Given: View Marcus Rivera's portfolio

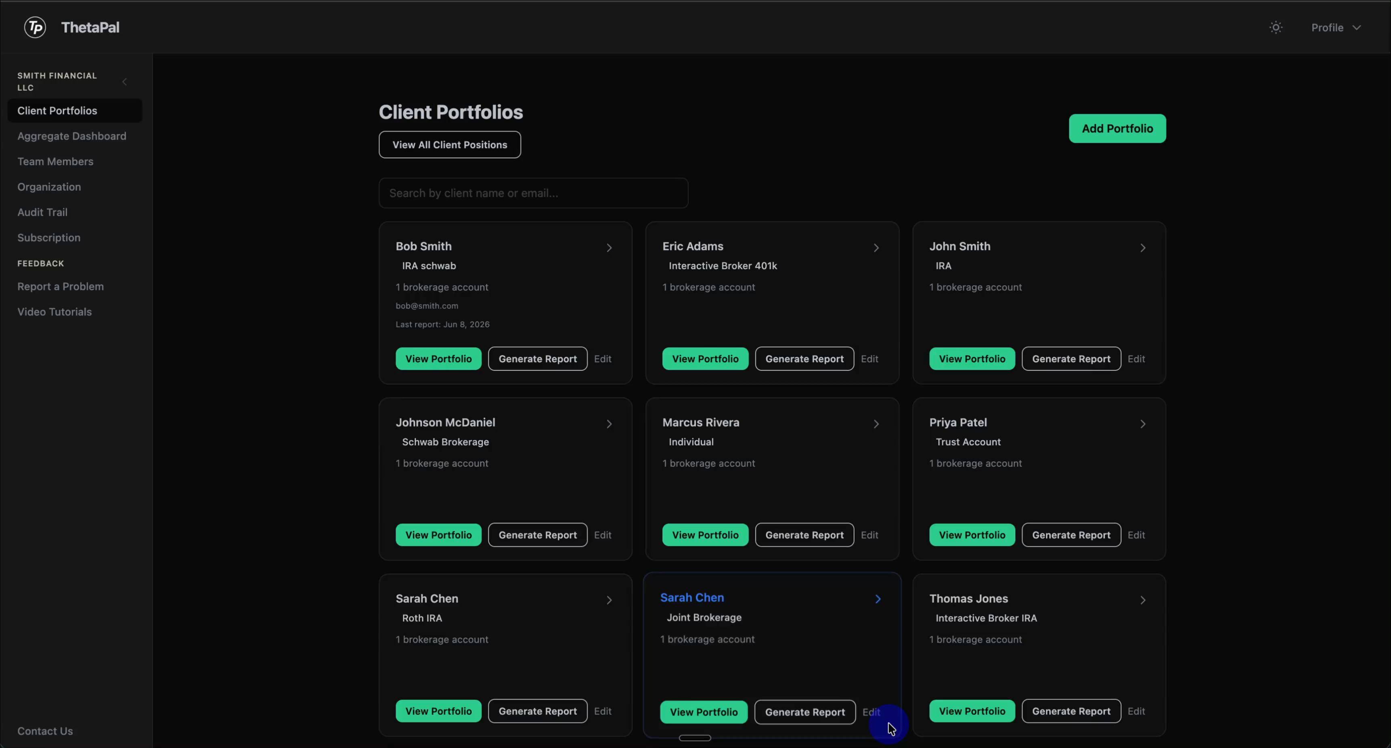Looking at the screenshot, I should point(705,535).
